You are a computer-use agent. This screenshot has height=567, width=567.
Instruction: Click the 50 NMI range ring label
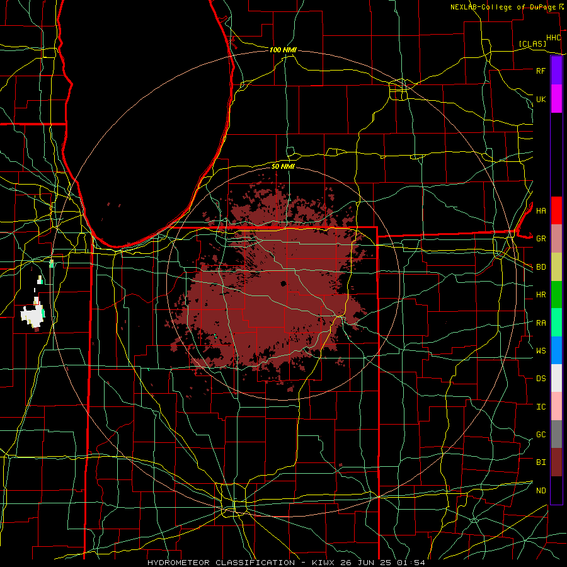pos(283,166)
